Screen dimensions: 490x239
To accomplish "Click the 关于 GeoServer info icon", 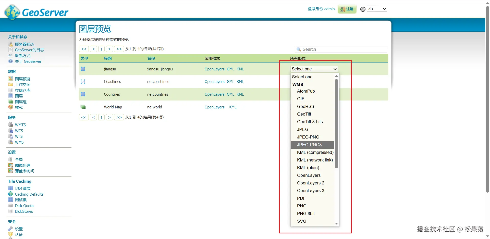I will [10, 61].
